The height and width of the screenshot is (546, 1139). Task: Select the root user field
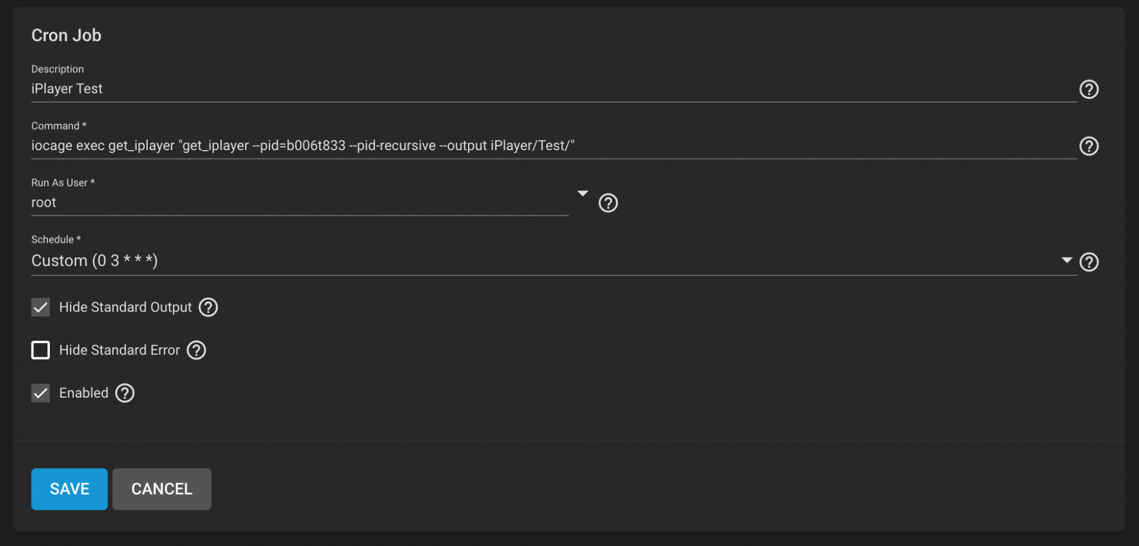coord(300,203)
